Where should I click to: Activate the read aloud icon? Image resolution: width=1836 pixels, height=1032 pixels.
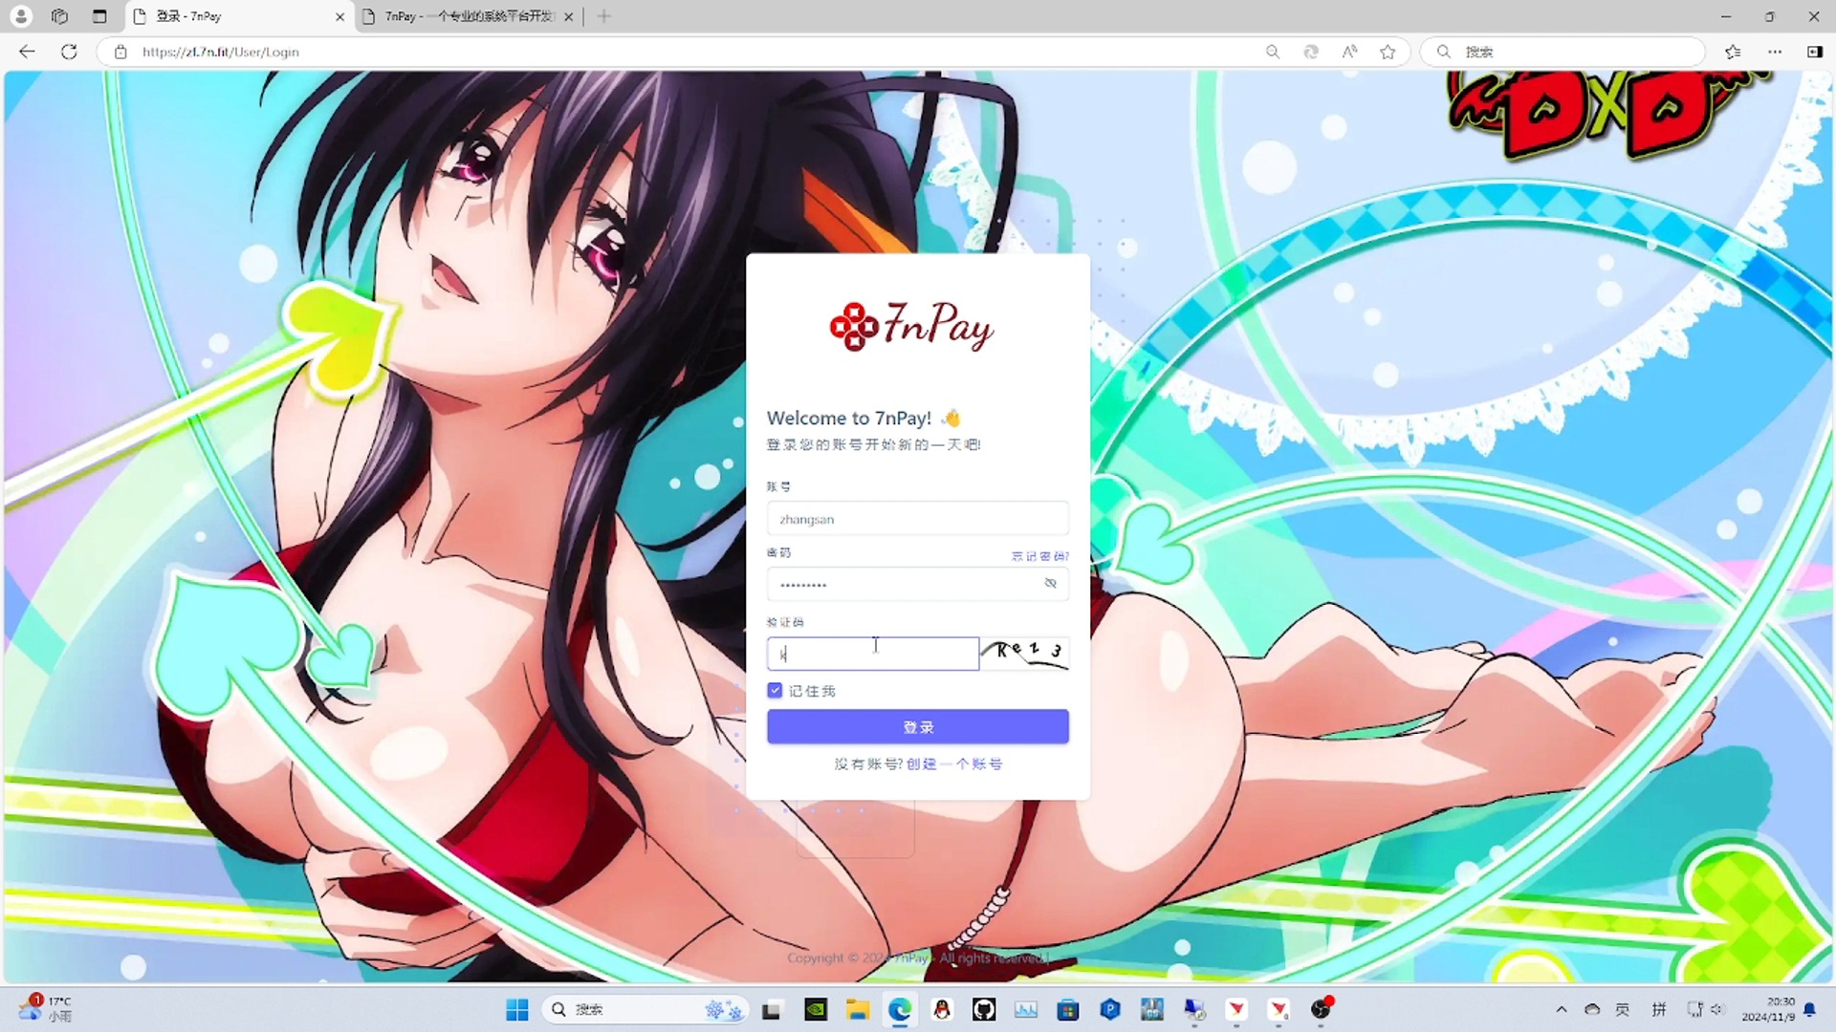(1349, 52)
